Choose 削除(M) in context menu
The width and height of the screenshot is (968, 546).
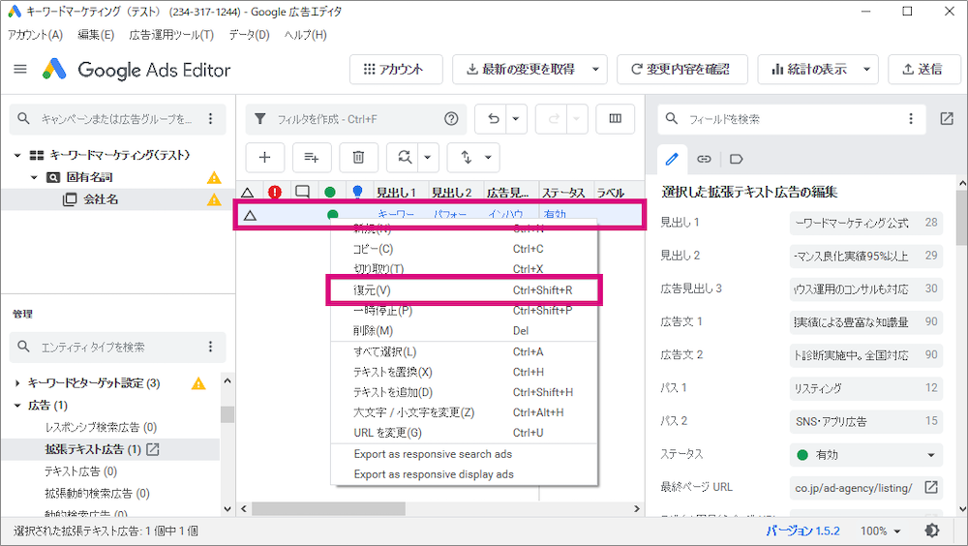pyautogui.click(x=465, y=331)
